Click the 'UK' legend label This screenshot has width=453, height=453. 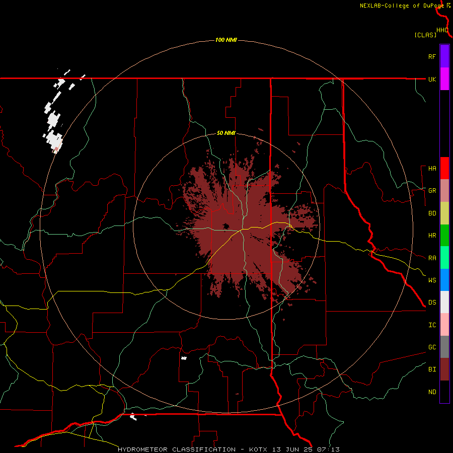click(432, 79)
